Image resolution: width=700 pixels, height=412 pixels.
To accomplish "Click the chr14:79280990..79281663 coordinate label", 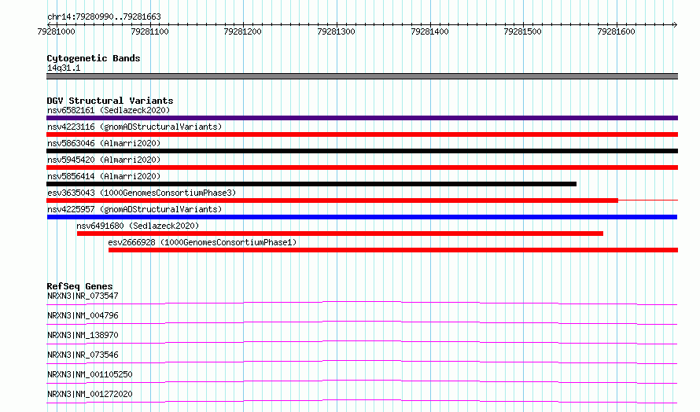I will point(104,17).
